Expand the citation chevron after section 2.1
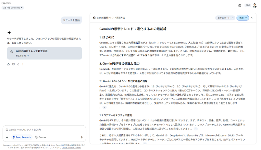261x150 pixels. click(104, 107)
